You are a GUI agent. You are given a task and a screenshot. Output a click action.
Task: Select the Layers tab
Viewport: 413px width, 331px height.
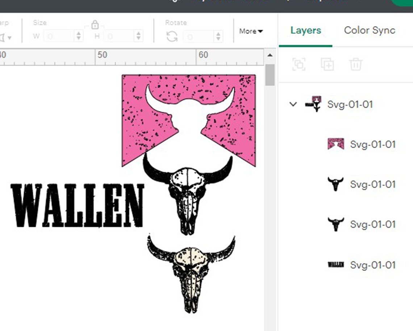point(305,30)
